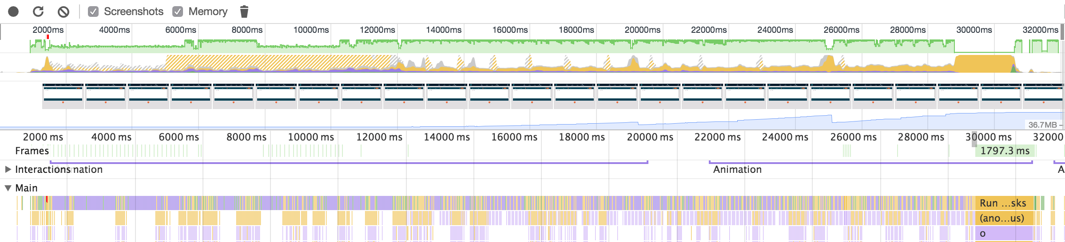Select the anonymous function flame block
Image resolution: width=1065 pixels, height=242 pixels.
coord(1002,218)
